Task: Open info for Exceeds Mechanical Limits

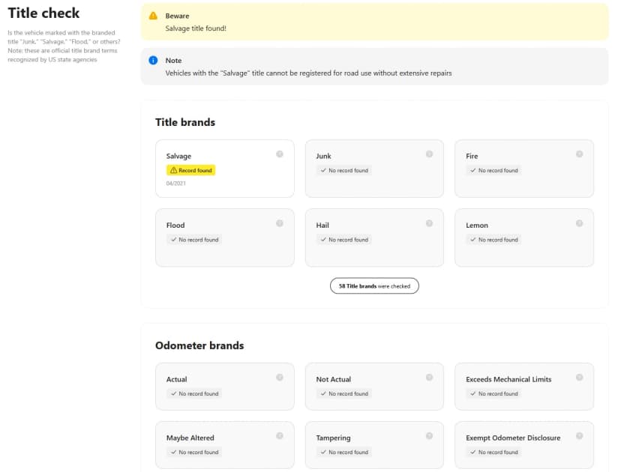Action: point(579,378)
